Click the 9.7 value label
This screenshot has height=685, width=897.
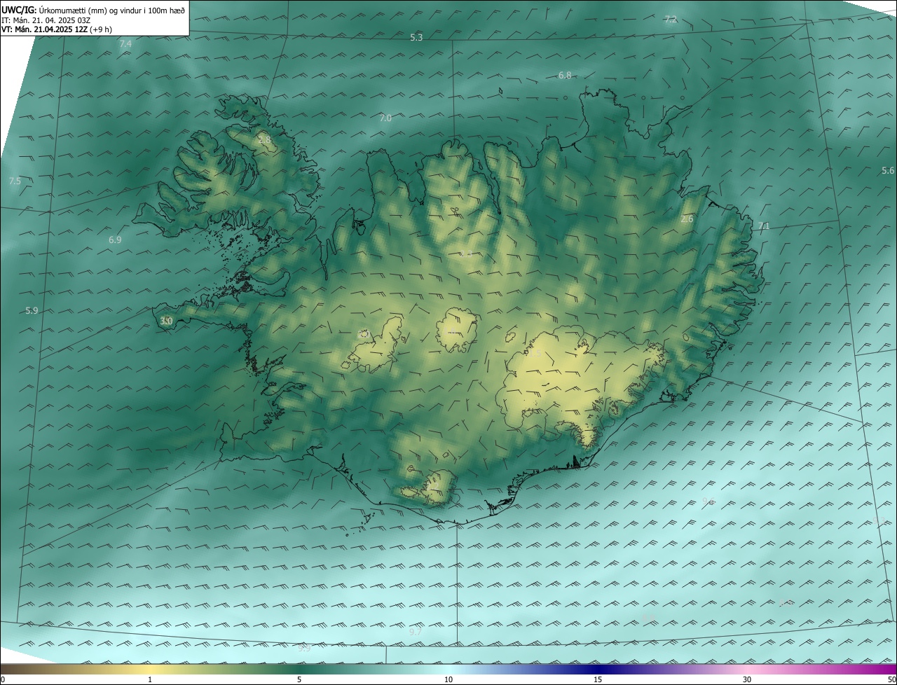coord(416,632)
